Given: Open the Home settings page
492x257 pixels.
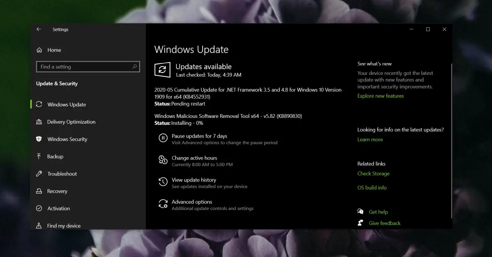Looking at the screenshot, I should click(54, 50).
